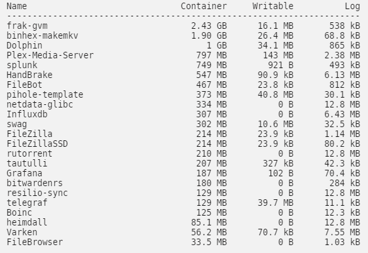Select netdata-glibc in the list
This screenshot has width=368, height=253.
(40, 104)
